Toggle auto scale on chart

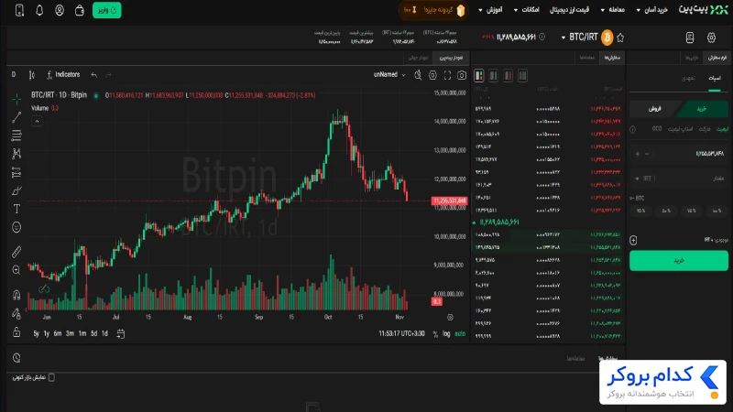coord(461,334)
